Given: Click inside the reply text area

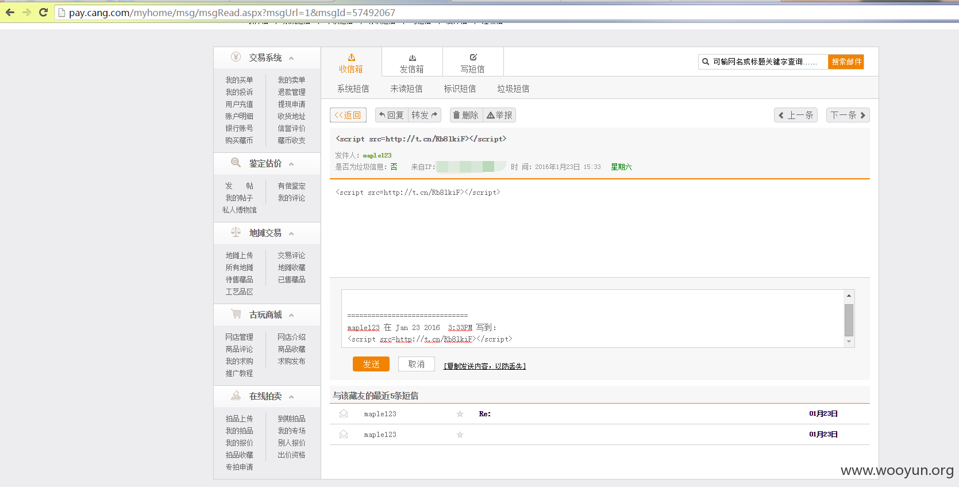Looking at the screenshot, I should coord(592,319).
